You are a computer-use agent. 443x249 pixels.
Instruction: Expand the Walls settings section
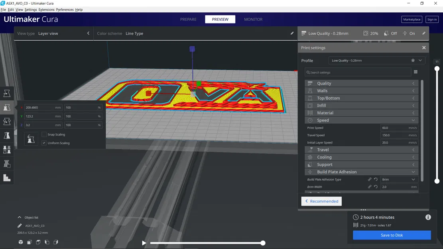361,90
